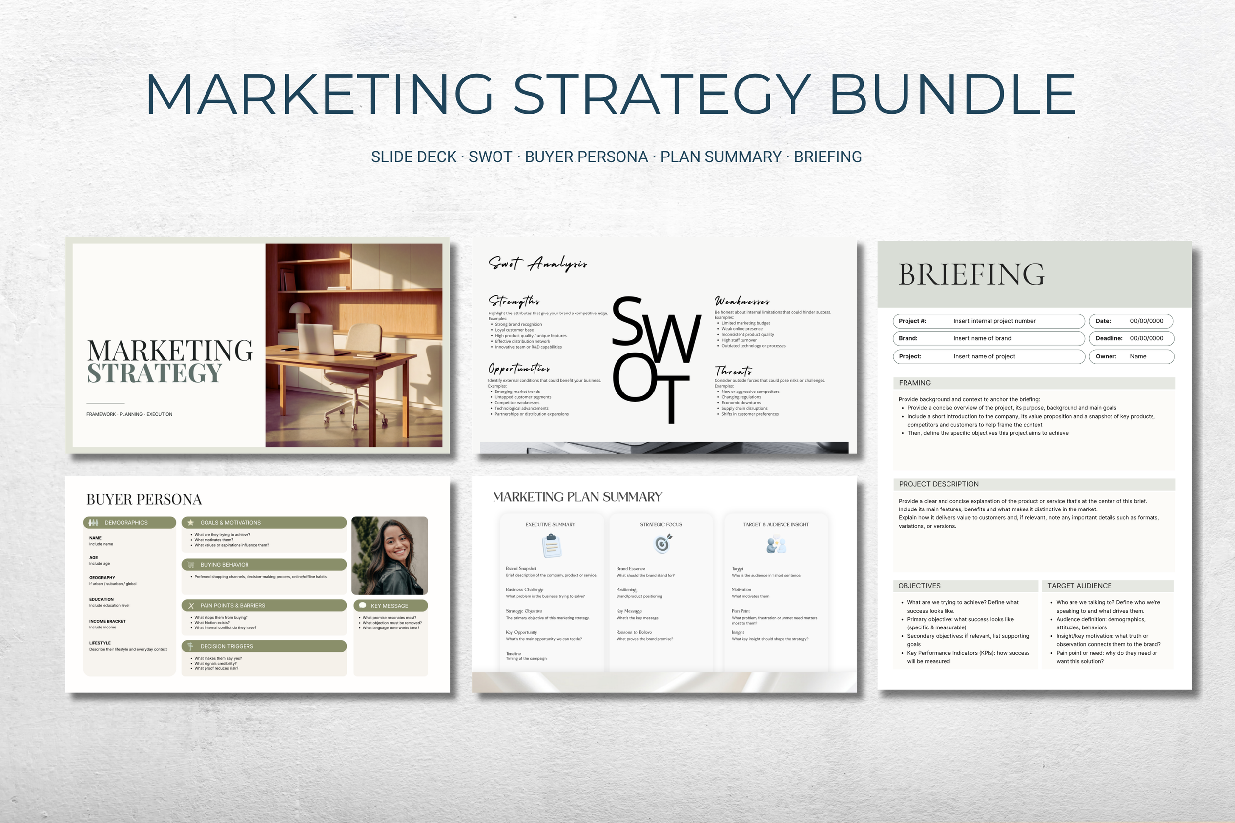Click the FRAMING section header

click(x=1034, y=383)
